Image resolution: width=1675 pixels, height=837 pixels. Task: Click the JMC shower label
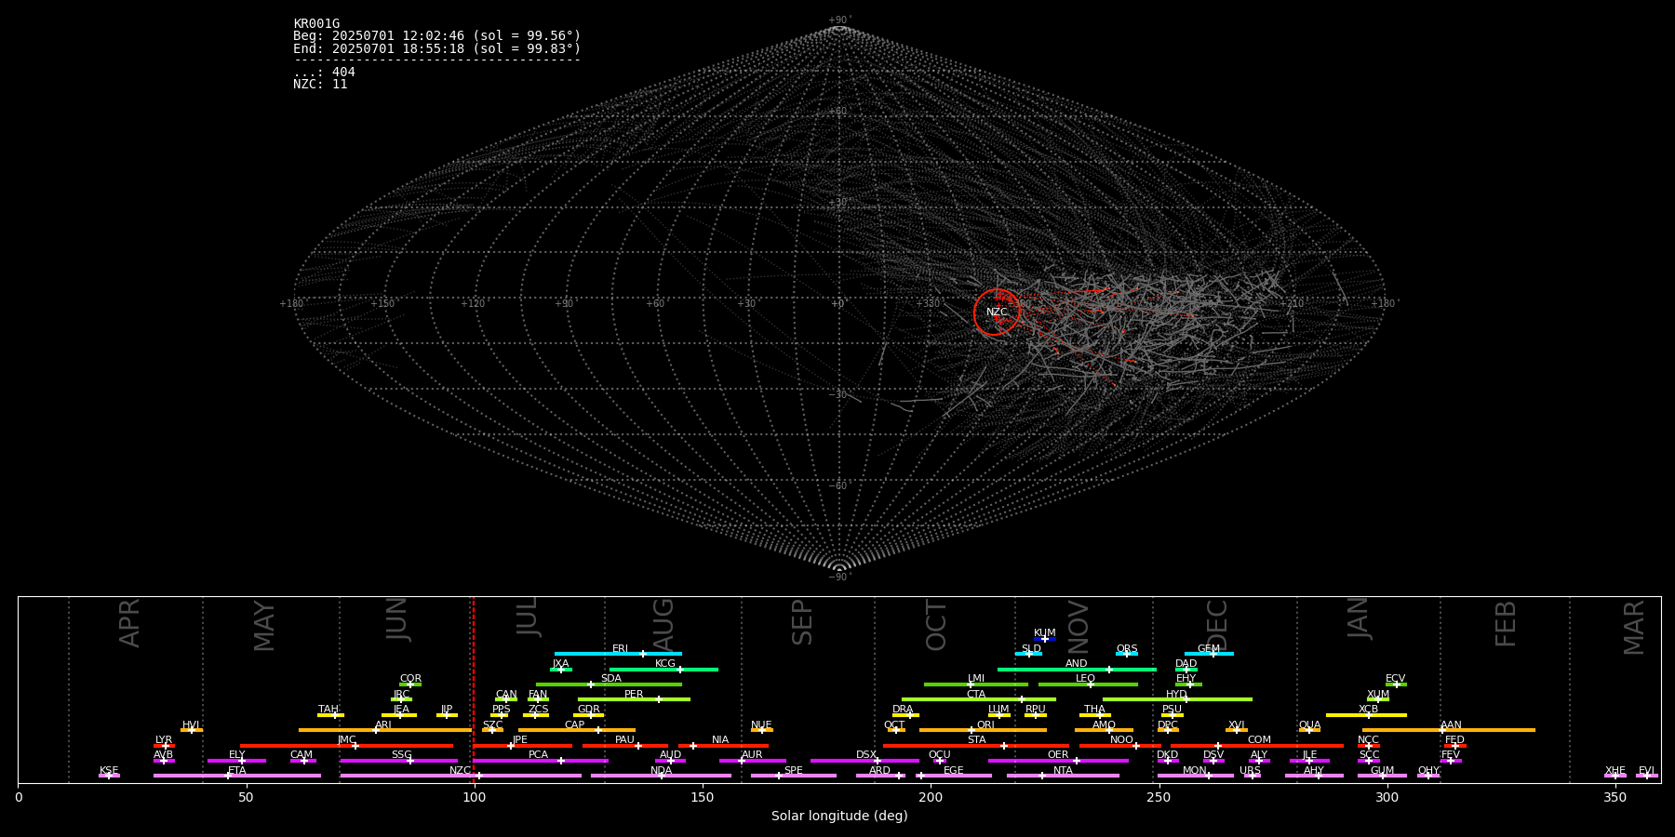pyautogui.click(x=347, y=740)
